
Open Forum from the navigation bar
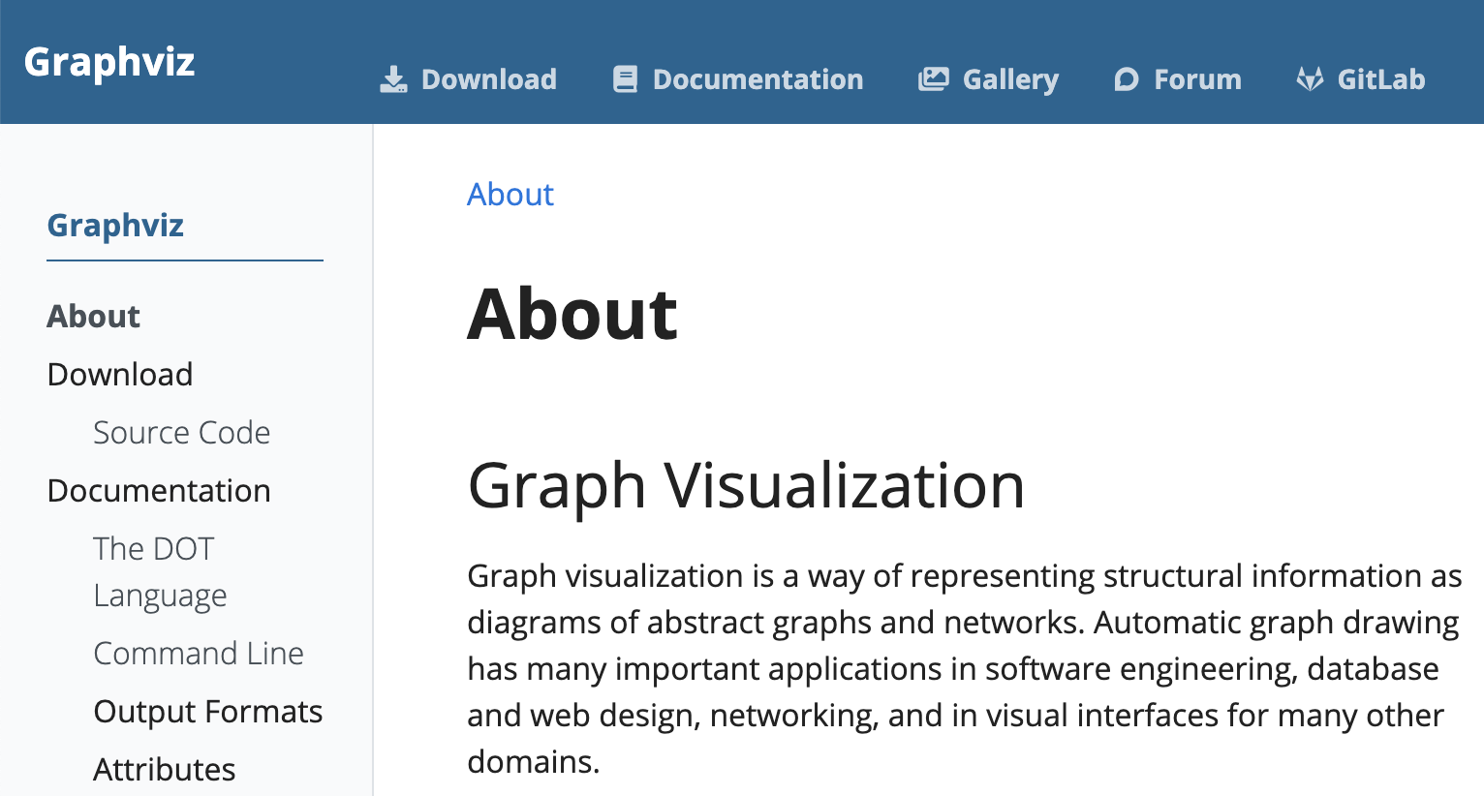pyautogui.click(x=1197, y=79)
